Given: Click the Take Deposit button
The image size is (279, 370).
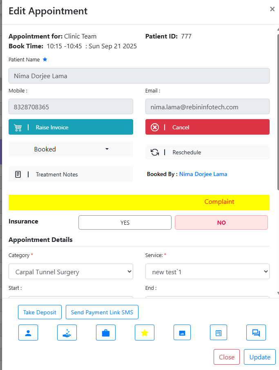Looking at the screenshot, I should click(40, 312).
